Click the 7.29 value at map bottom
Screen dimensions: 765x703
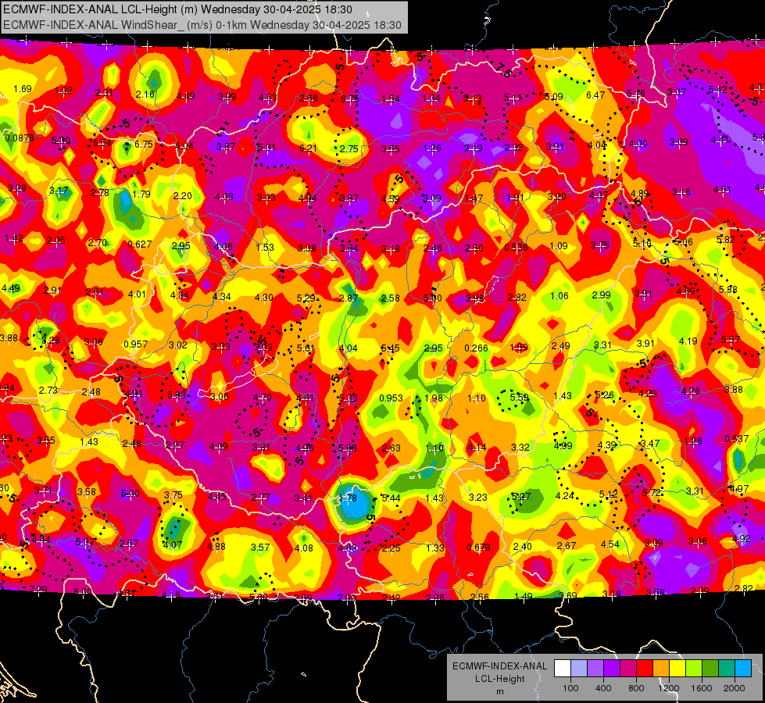(38, 589)
